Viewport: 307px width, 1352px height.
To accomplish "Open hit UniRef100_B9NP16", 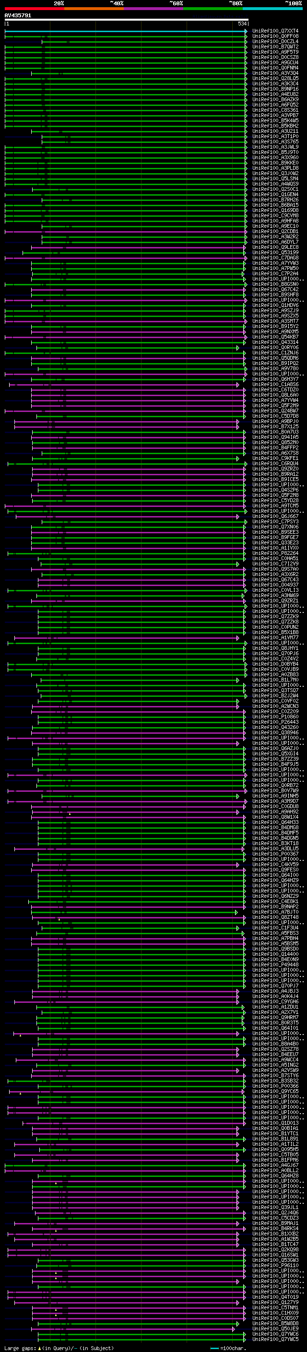I will (x=275, y=89).
